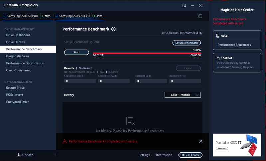
Task: Click the Update download arrow icon
Action: 19,155
